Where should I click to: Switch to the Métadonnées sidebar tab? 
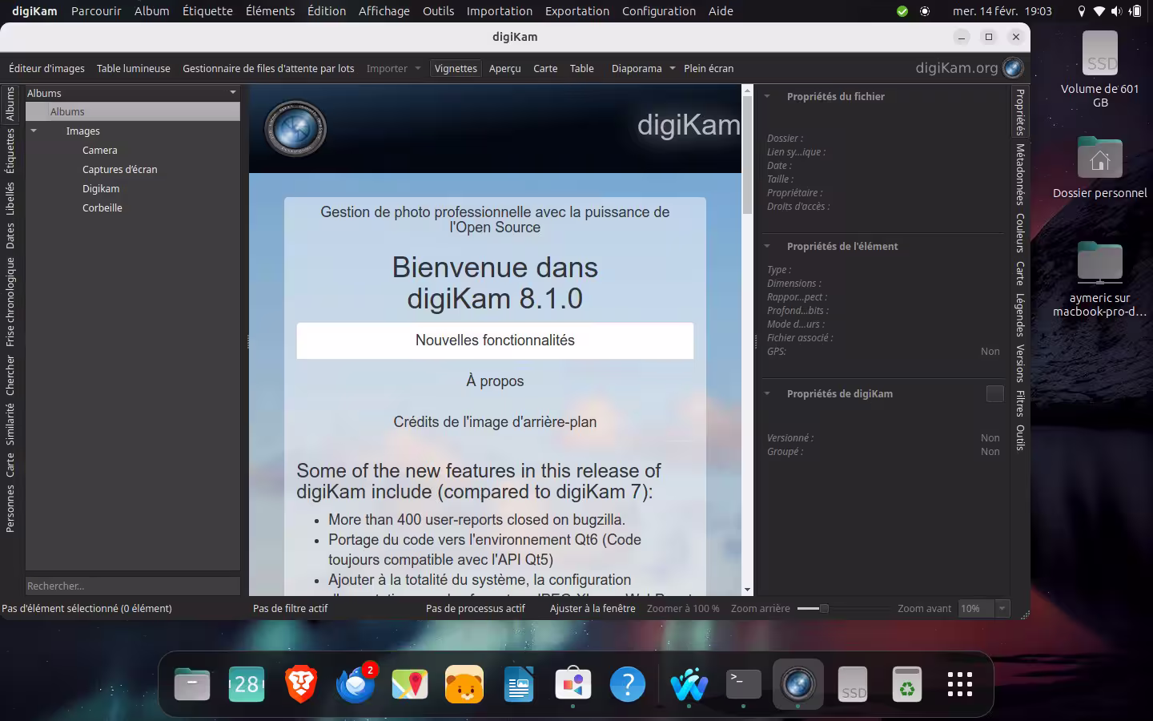click(1020, 175)
